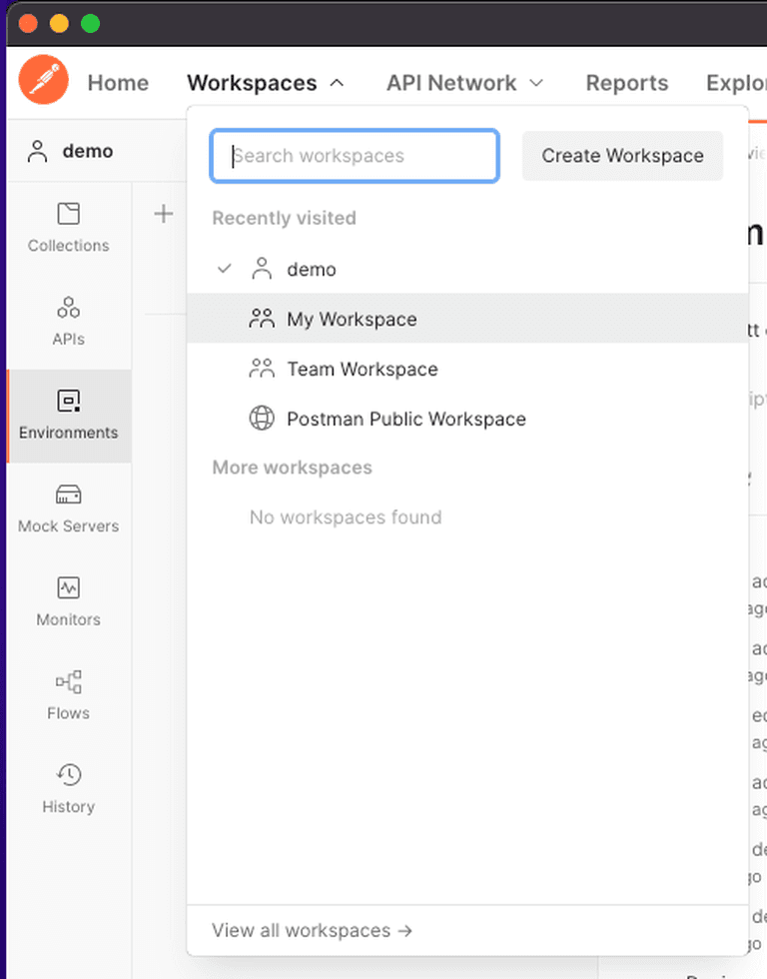Close the window with red button

tap(28, 24)
